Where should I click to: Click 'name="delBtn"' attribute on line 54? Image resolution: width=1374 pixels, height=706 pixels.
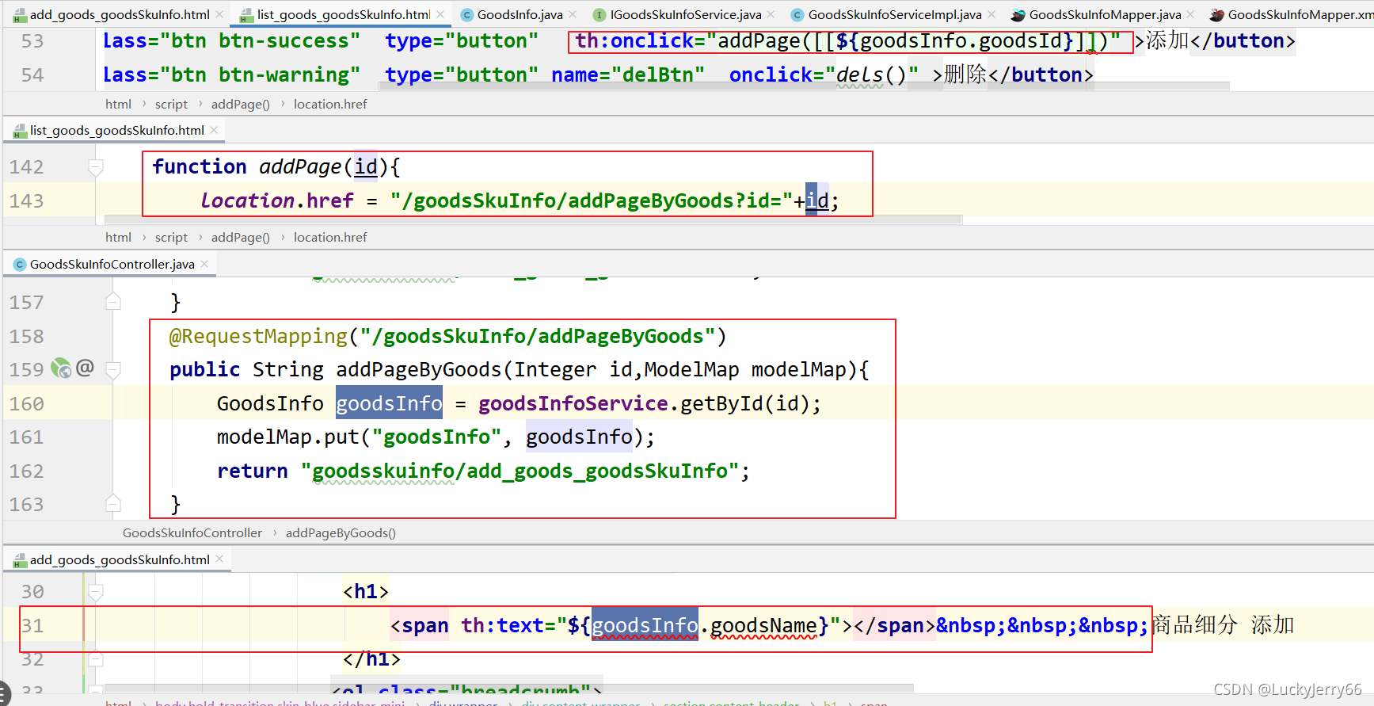pos(628,75)
